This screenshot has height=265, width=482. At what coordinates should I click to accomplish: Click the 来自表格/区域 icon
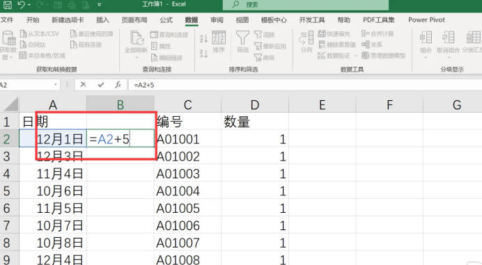23,56
